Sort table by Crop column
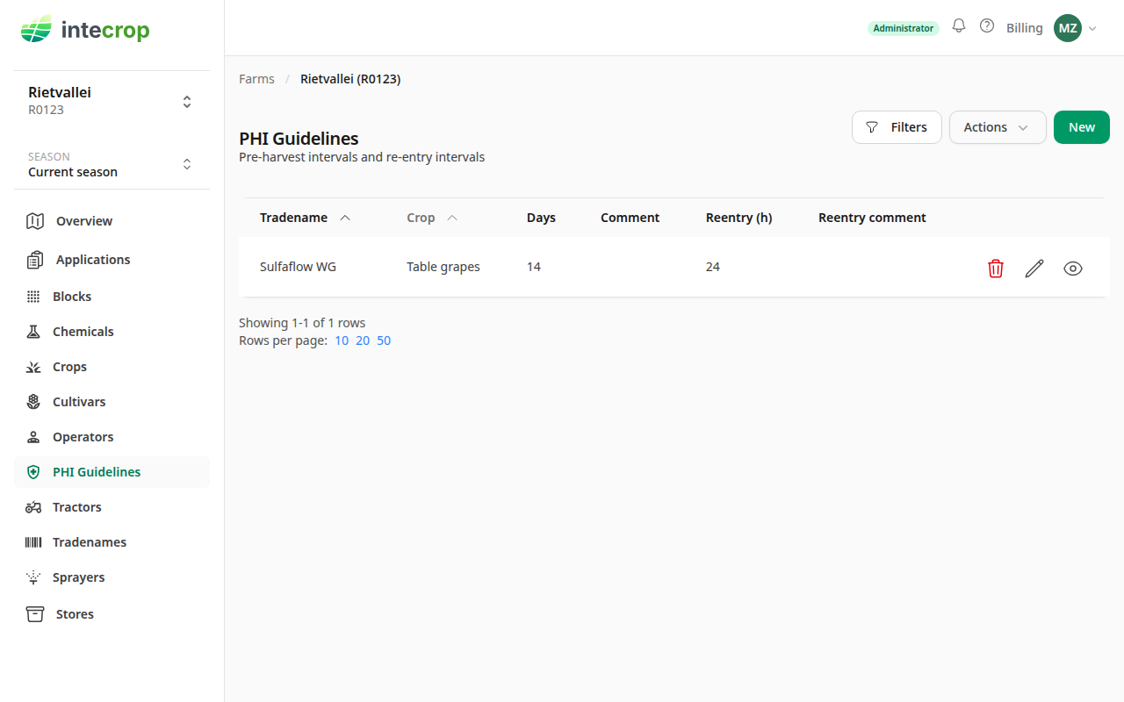 click(x=432, y=218)
